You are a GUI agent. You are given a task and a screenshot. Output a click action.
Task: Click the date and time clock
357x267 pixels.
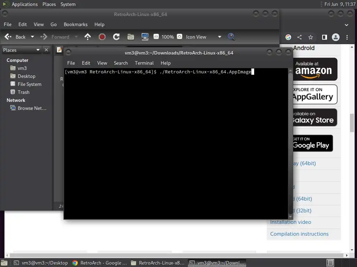click(x=340, y=4)
